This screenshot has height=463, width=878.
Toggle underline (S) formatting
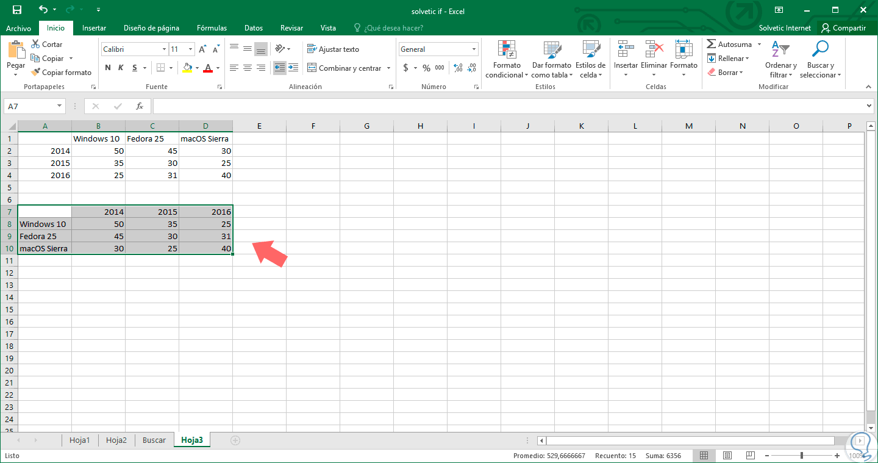(134, 68)
